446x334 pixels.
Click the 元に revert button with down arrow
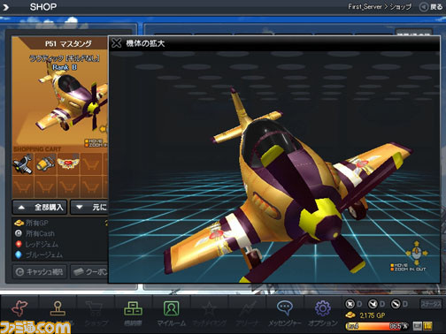[x=89, y=208]
